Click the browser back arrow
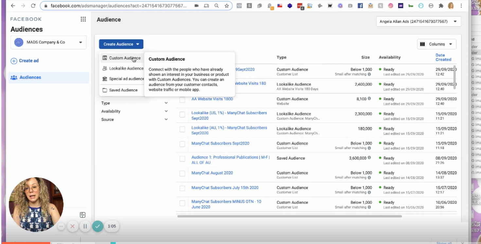Viewport: 481px width, 244px height. click(x=13, y=6)
